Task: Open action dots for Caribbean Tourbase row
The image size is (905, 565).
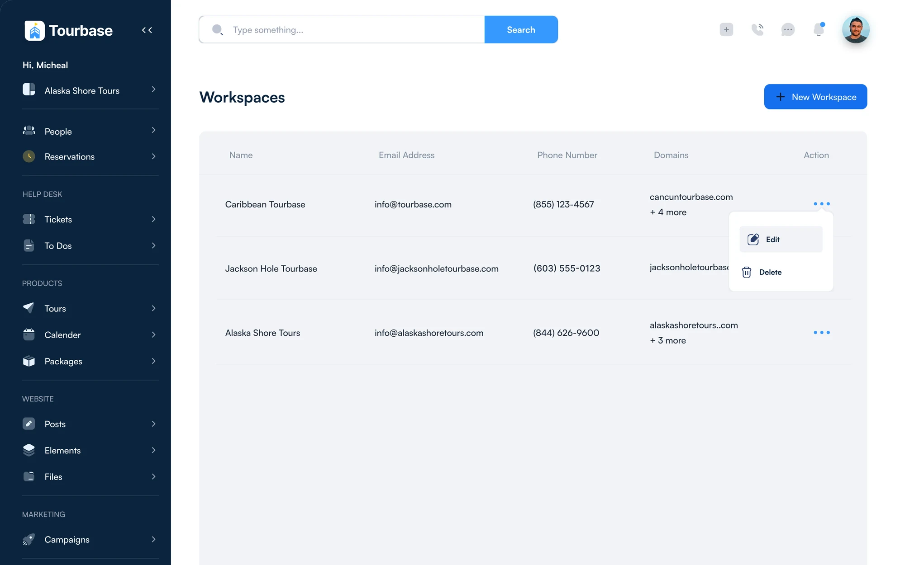Action: [822, 204]
